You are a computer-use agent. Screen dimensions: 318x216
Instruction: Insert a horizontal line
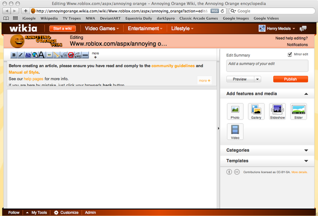(85, 55)
